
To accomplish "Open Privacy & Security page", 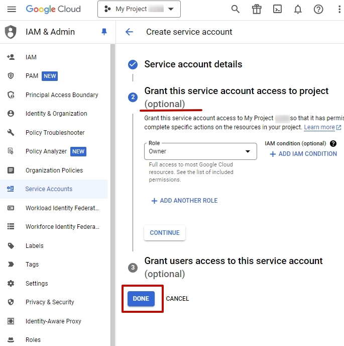I will click(54, 302).
